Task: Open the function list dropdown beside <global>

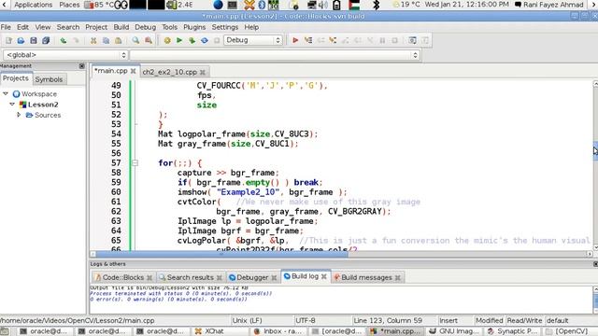Action: pyautogui.click(x=275, y=55)
